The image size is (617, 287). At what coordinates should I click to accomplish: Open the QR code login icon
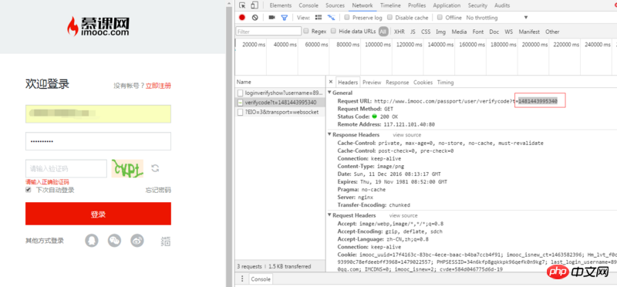point(166,241)
